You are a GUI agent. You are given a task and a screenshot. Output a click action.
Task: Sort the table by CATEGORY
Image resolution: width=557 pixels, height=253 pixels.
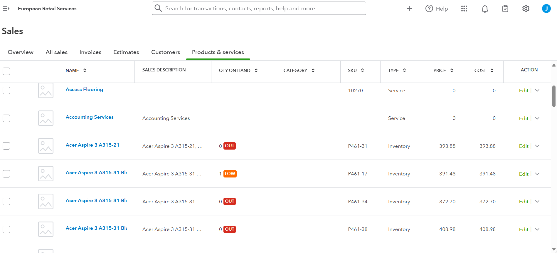point(313,71)
